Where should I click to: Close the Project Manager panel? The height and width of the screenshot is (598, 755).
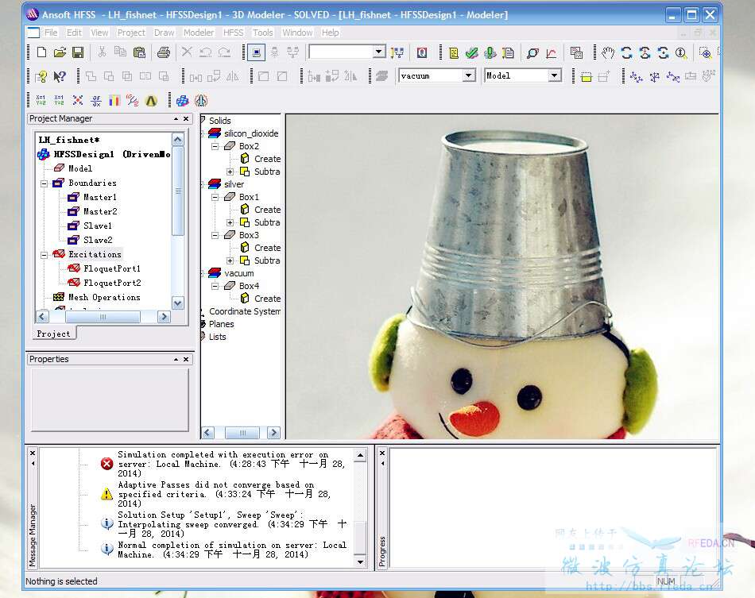186,119
